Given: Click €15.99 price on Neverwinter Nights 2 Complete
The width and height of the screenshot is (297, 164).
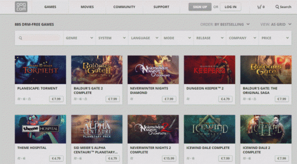Looking at the screenshot, I should (169, 159).
